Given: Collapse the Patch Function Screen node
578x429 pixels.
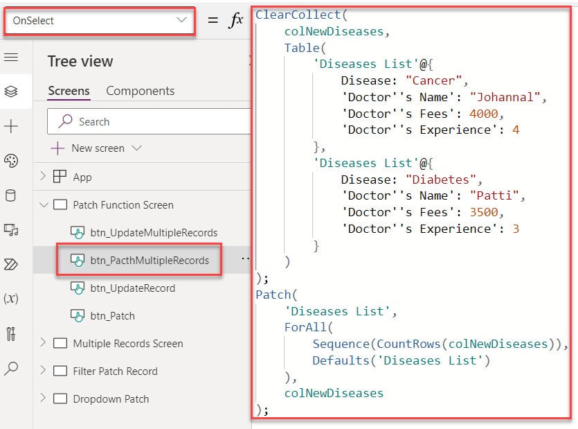Looking at the screenshot, I should click(x=44, y=204).
